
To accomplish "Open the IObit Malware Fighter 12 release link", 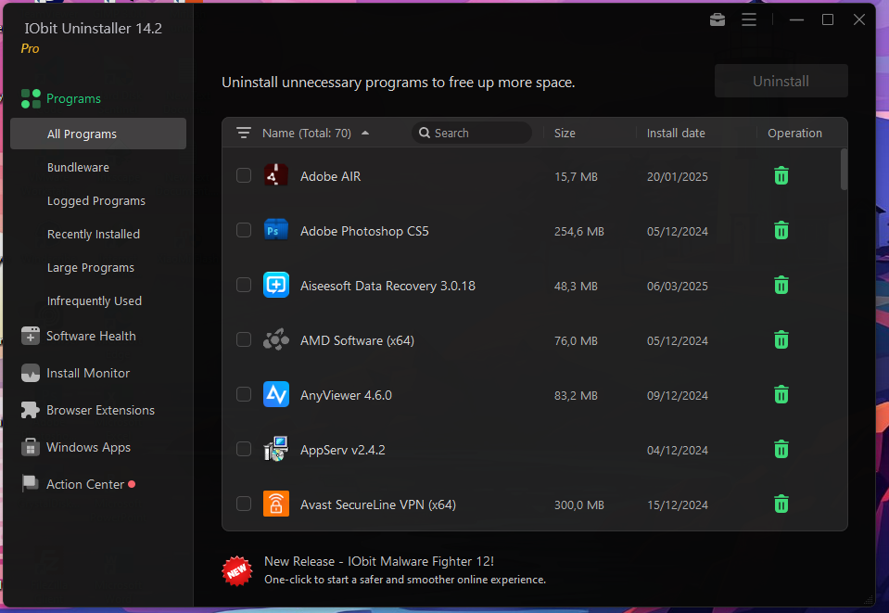I will [378, 561].
